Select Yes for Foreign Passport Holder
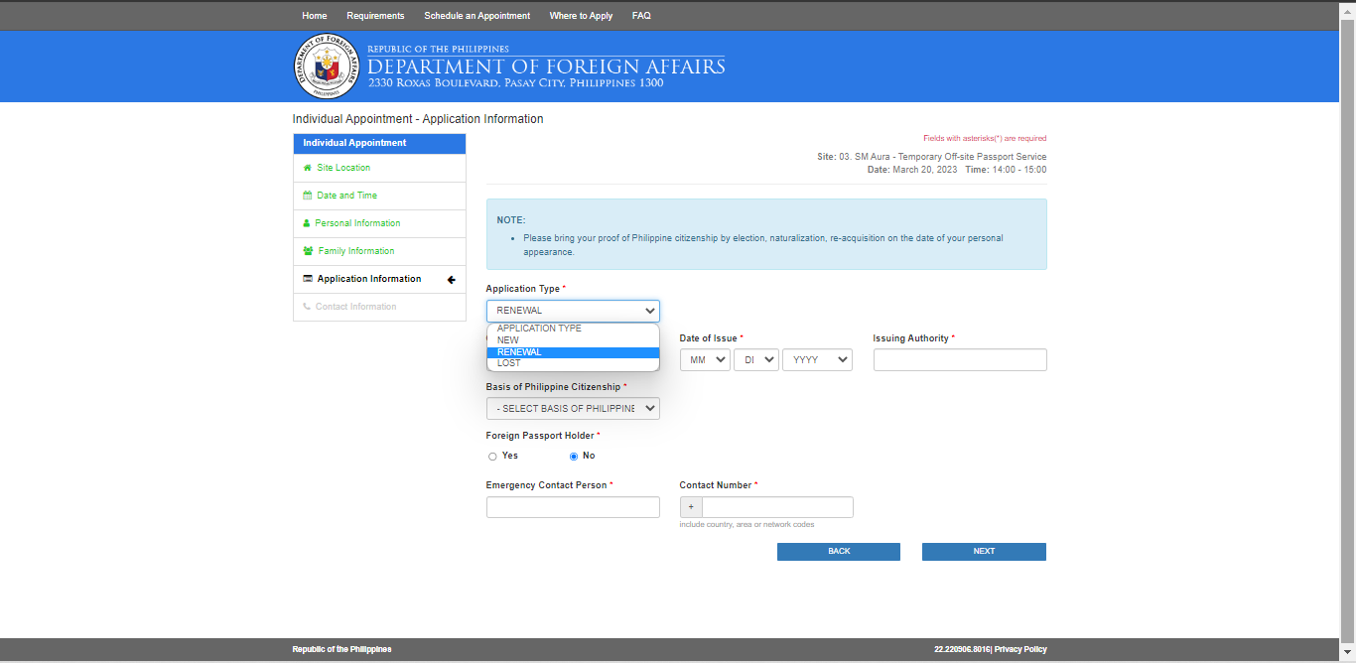 (x=493, y=456)
